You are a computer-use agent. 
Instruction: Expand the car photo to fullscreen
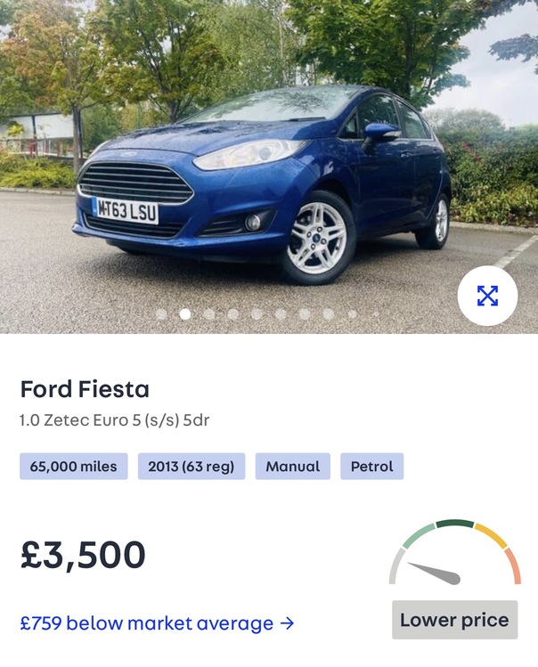pyautogui.click(x=487, y=296)
